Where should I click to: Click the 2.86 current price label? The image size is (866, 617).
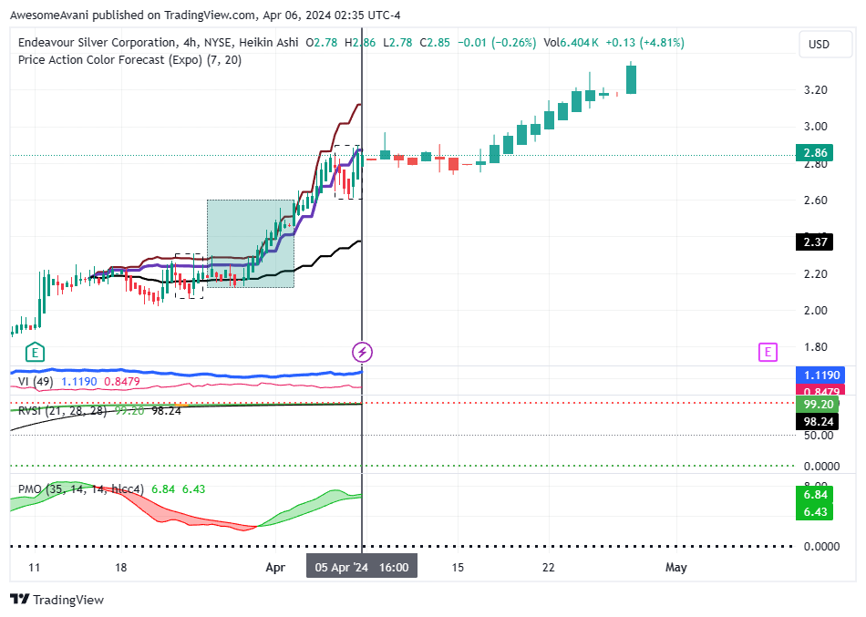tap(815, 152)
